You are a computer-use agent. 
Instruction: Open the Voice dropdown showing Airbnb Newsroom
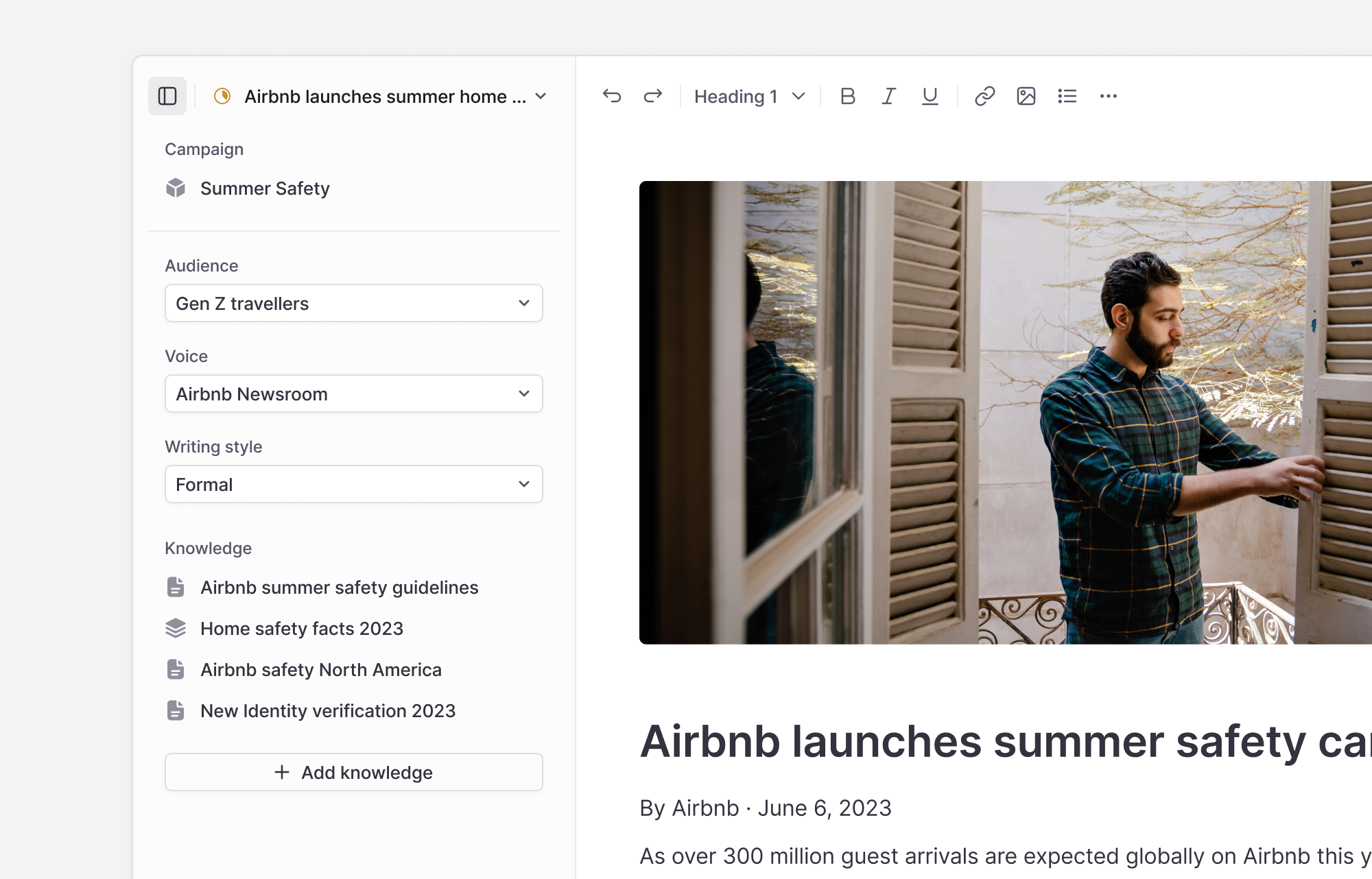354,394
